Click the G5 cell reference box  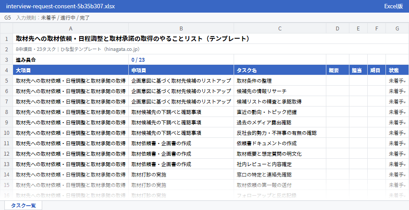tap(7, 18)
